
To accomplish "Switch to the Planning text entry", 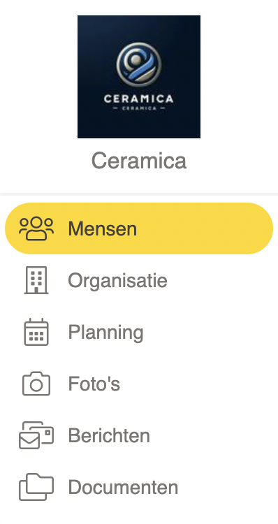I will tap(105, 332).
